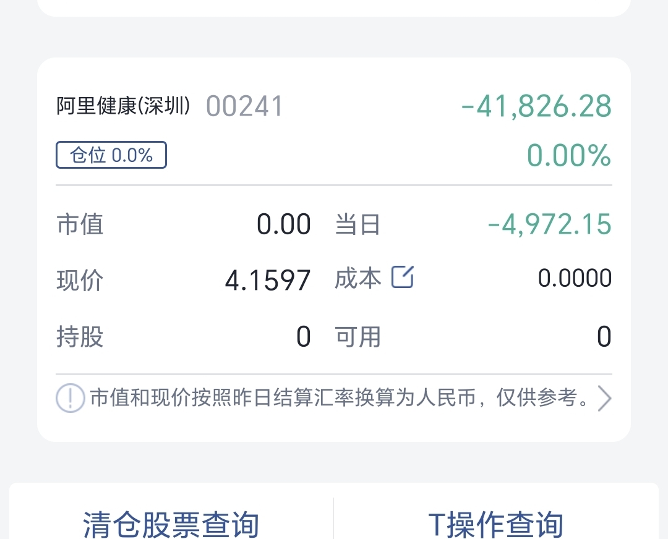Tap total loss value -41,826.28
Image resolution: width=668 pixels, height=539 pixels.
click(x=537, y=106)
